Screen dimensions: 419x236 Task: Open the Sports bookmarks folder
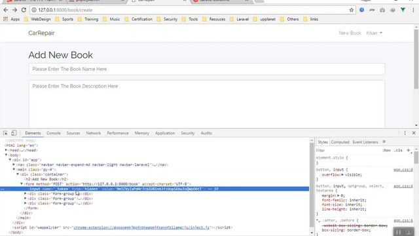(x=64, y=19)
